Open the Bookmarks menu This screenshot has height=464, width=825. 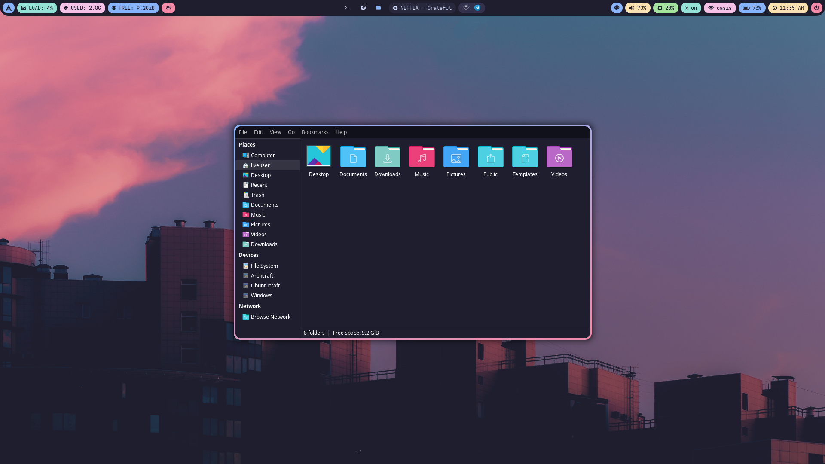point(315,132)
